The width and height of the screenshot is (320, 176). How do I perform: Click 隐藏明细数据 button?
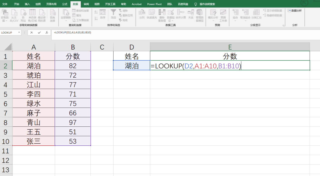tap(273, 15)
